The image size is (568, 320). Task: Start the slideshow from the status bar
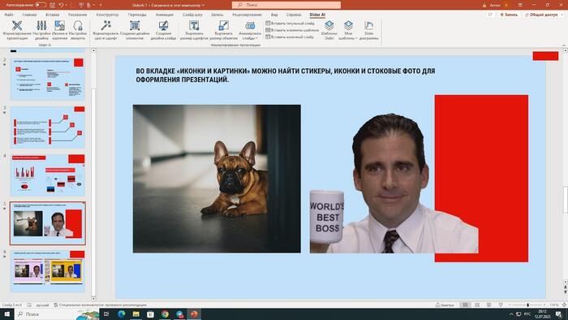point(501,305)
